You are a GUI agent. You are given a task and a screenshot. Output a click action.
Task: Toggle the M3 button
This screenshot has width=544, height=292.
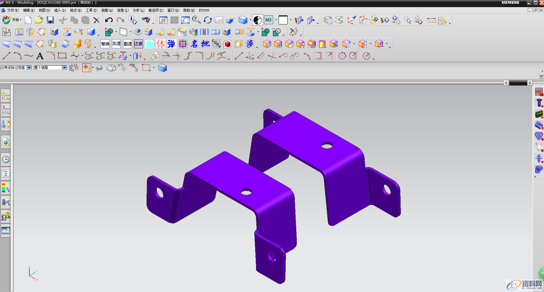[268, 20]
